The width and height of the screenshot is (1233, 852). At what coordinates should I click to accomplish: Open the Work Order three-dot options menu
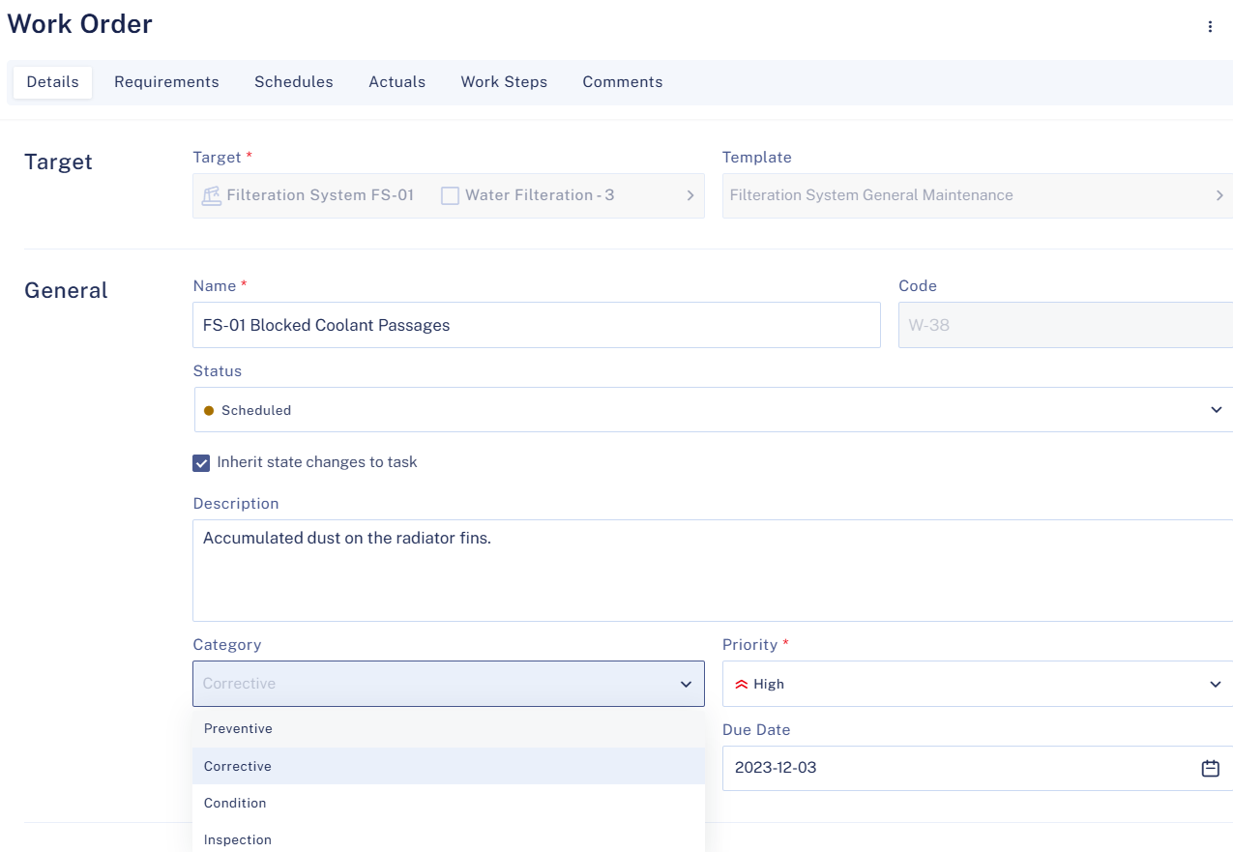[1210, 27]
